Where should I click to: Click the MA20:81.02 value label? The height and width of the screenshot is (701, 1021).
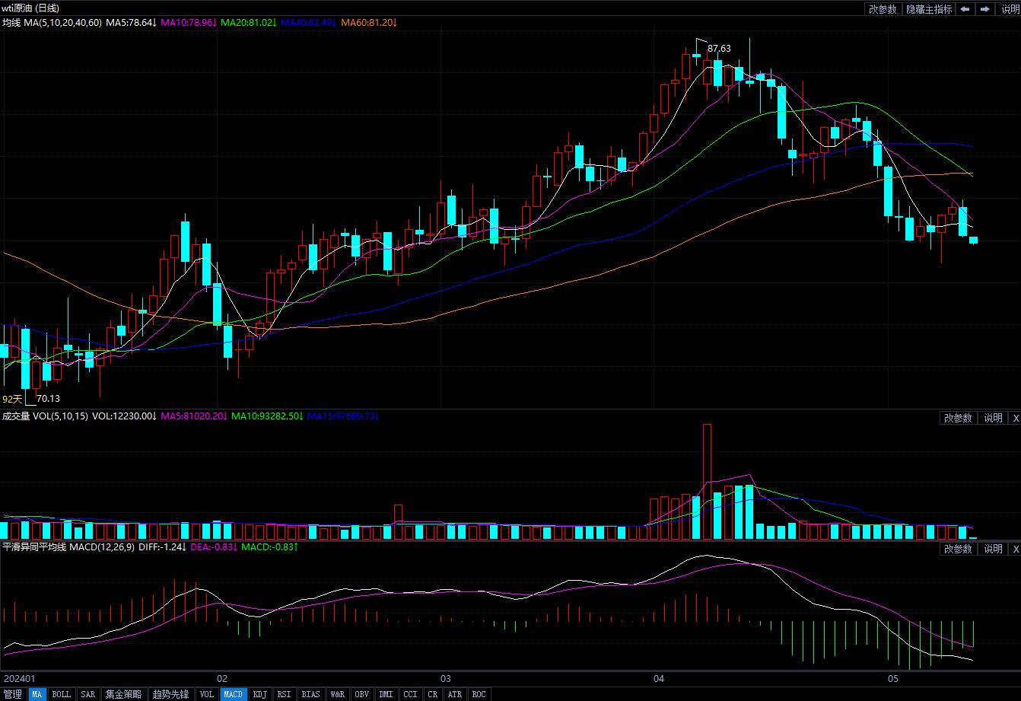coord(250,23)
